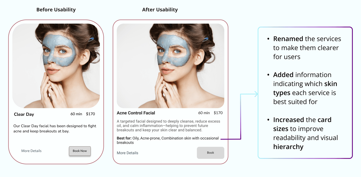Image resolution: width=361 pixels, height=177 pixels.
Task: Click the After Usability heading
Action: pos(160,10)
